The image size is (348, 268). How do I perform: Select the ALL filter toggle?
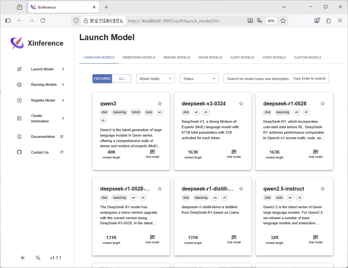(121, 79)
